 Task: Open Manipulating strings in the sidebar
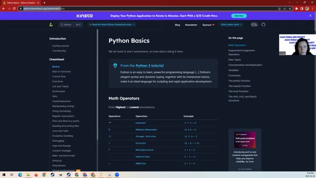pyautogui.click(x=63, y=106)
